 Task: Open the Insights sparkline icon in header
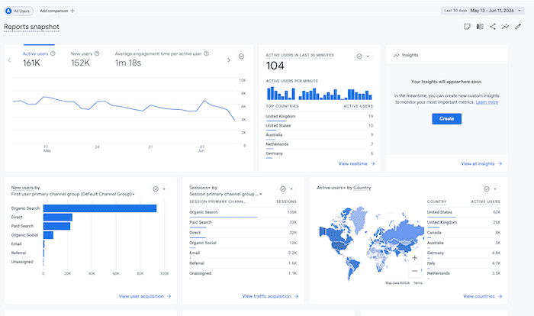tap(505, 27)
